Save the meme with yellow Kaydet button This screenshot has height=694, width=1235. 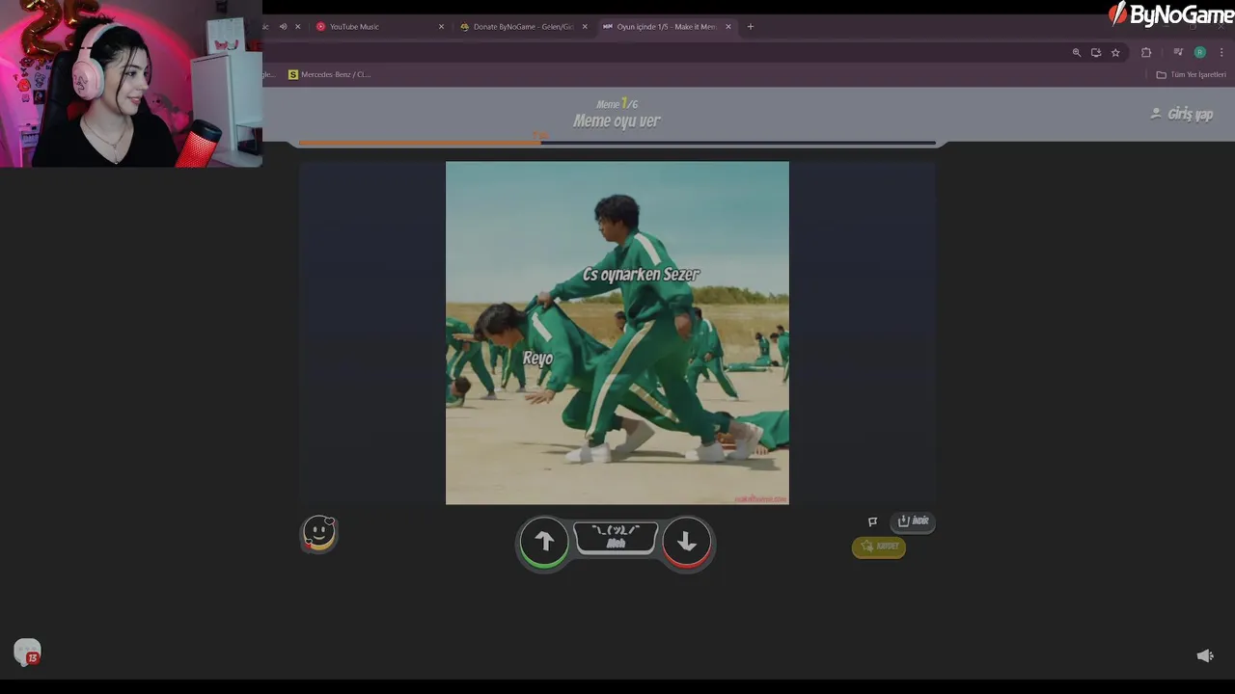[879, 547]
